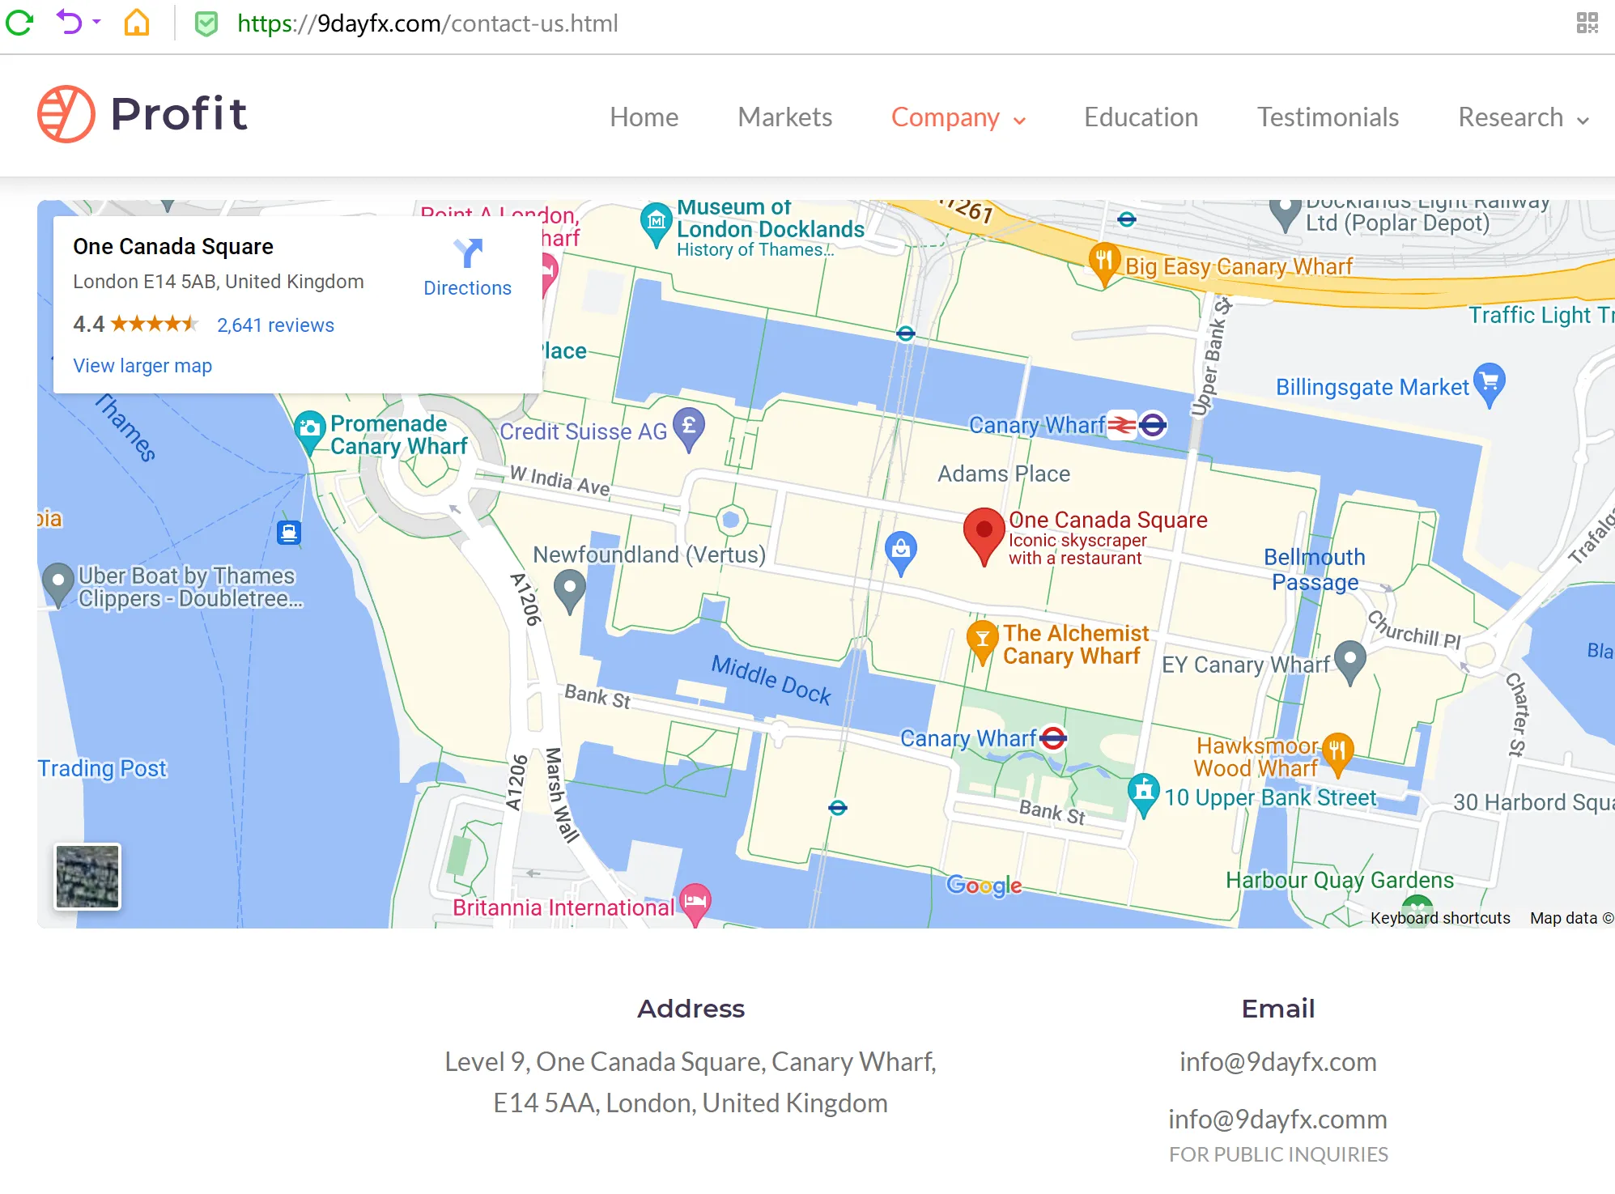Click the One Canada Square card title
Viewport: 1615px width, 1194px height.
pos(173,247)
